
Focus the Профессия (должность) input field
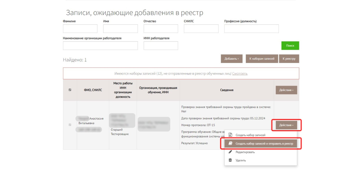pyautogui.click(x=252, y=29)
